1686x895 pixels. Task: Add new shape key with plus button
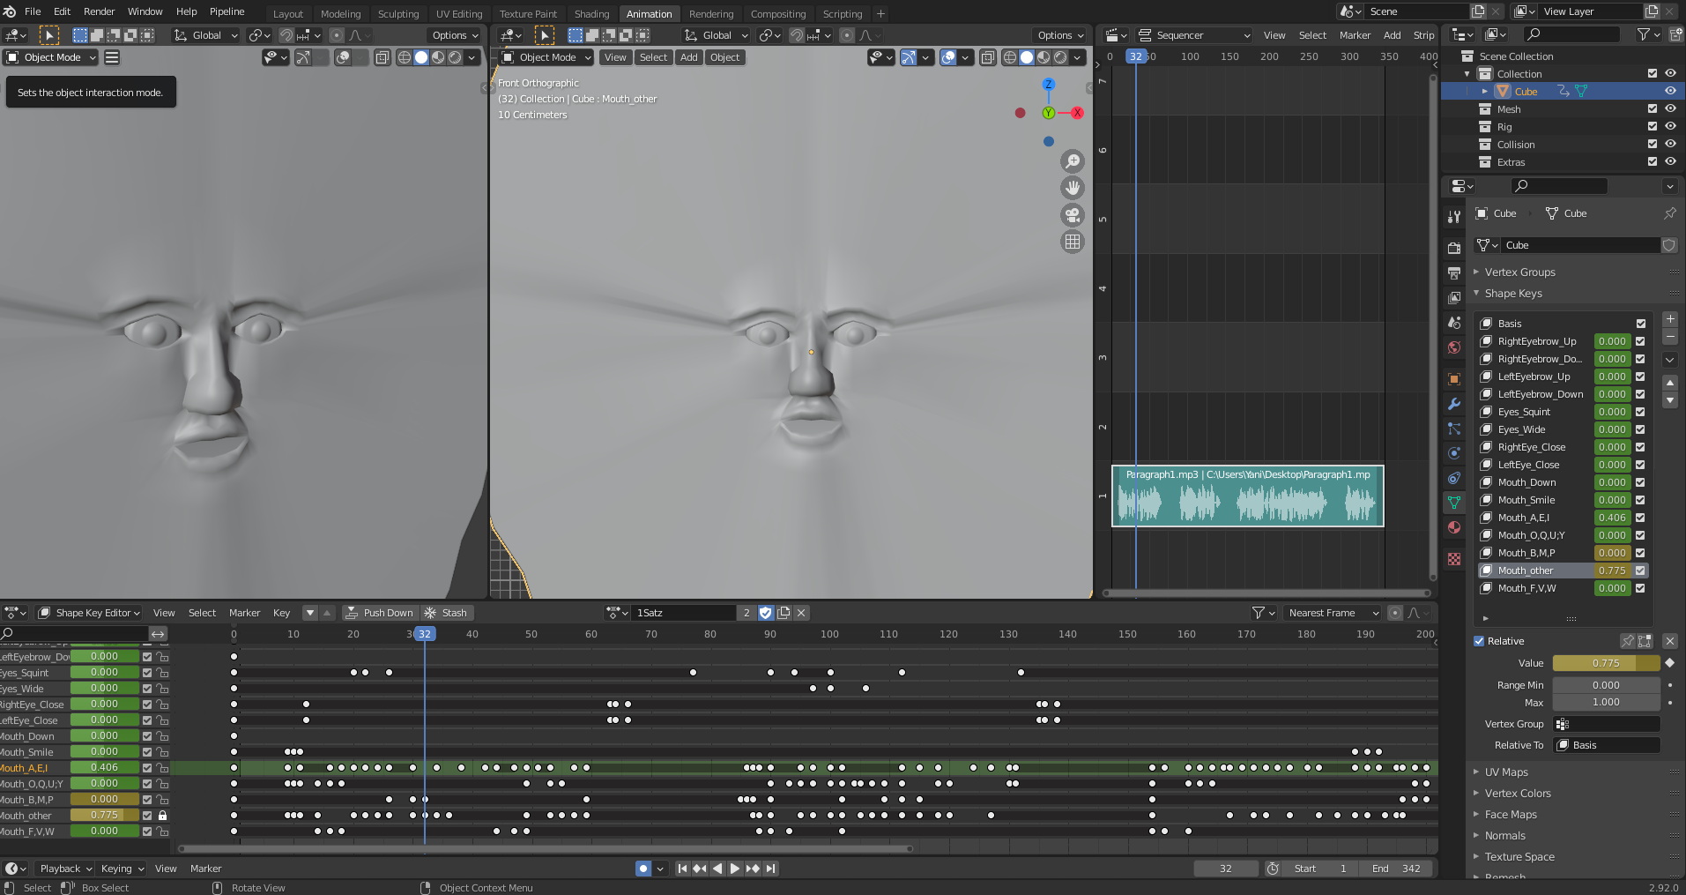1669,319
